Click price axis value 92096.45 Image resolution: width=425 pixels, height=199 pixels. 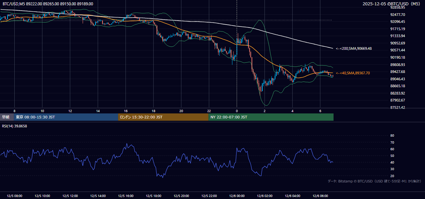tap(398, 22)
